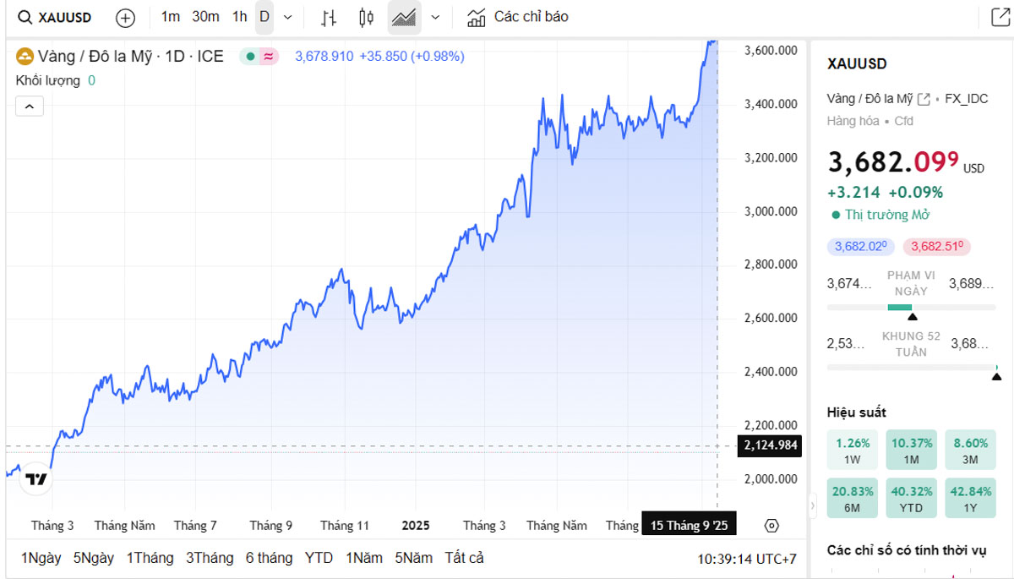
Task: Switch chart style to candlesticks icon
Action: click(366, 17)
